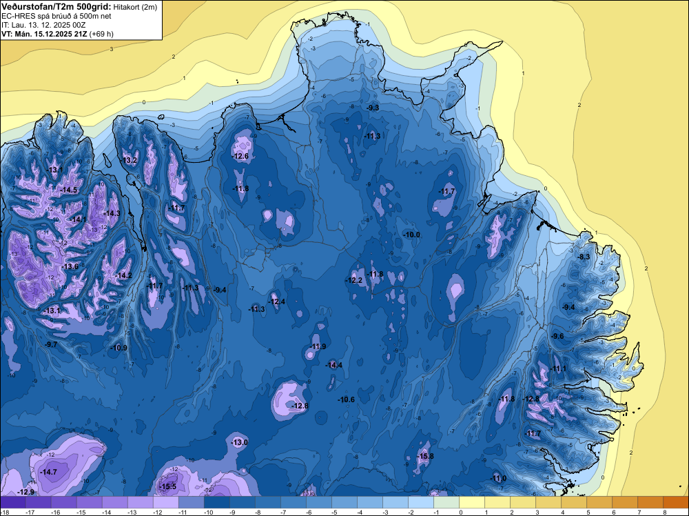
Task: Select the legend swatch between 4 and 5
Action: point(573,502)
